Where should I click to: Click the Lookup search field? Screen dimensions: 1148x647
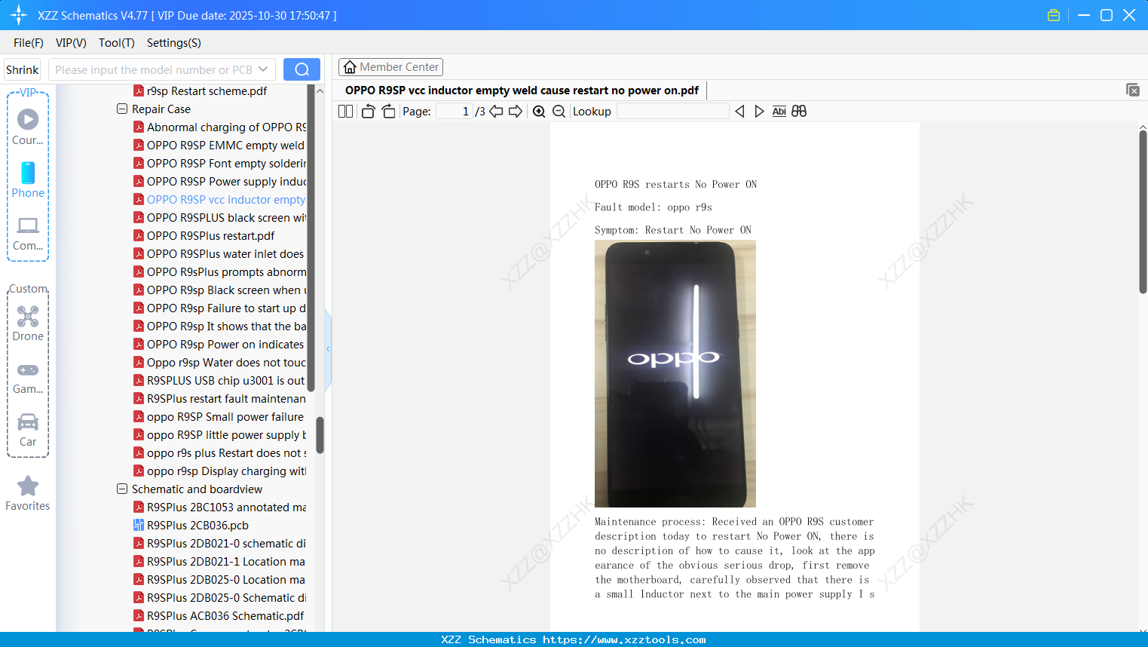pos(673,112)
